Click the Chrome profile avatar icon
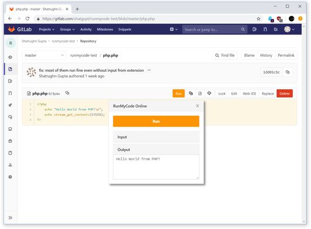This screenshot has height=229, width=311. point(291,19)
